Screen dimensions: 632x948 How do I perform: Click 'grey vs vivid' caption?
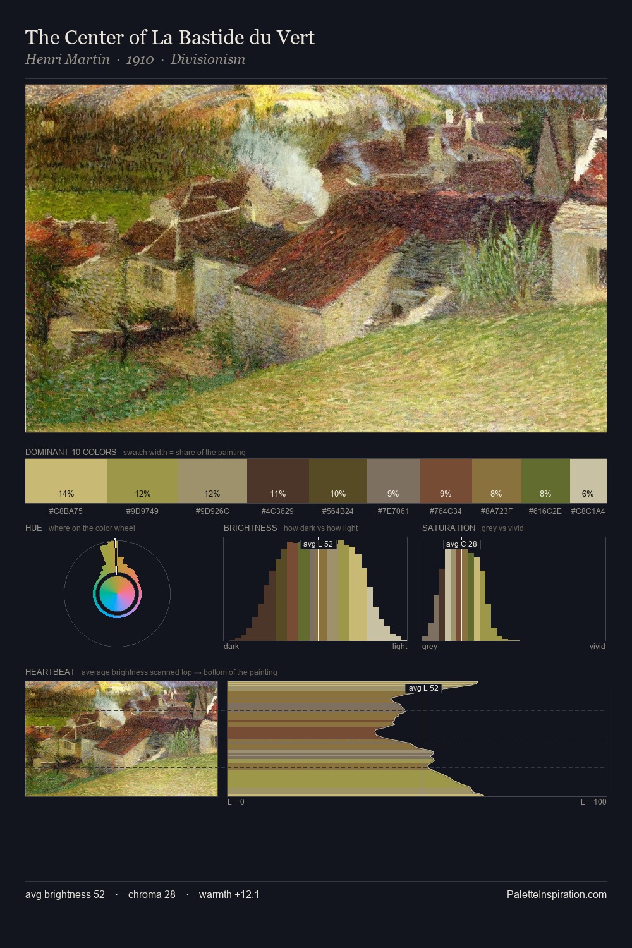(502, 528)
